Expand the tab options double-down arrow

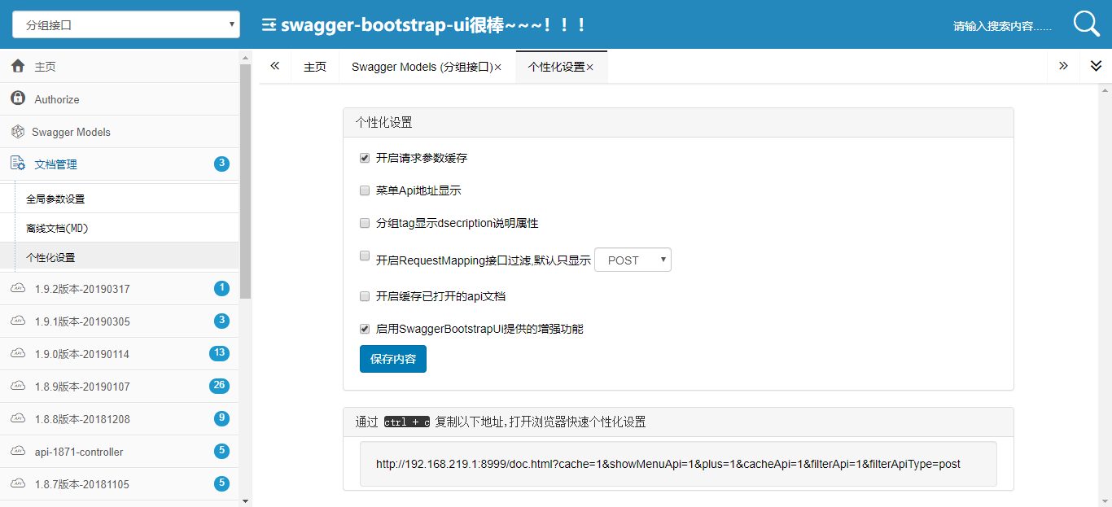point(1096,66)
